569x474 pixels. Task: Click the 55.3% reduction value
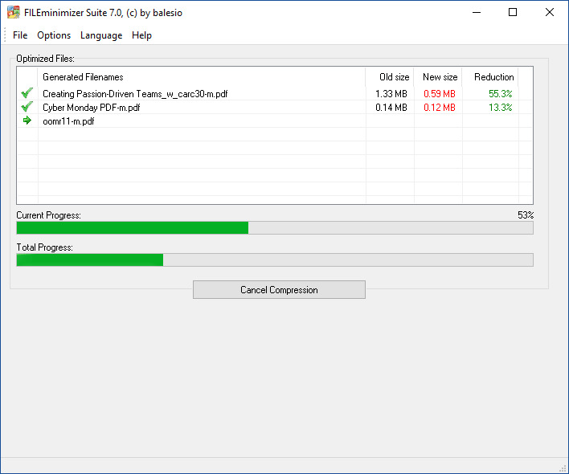501,93
